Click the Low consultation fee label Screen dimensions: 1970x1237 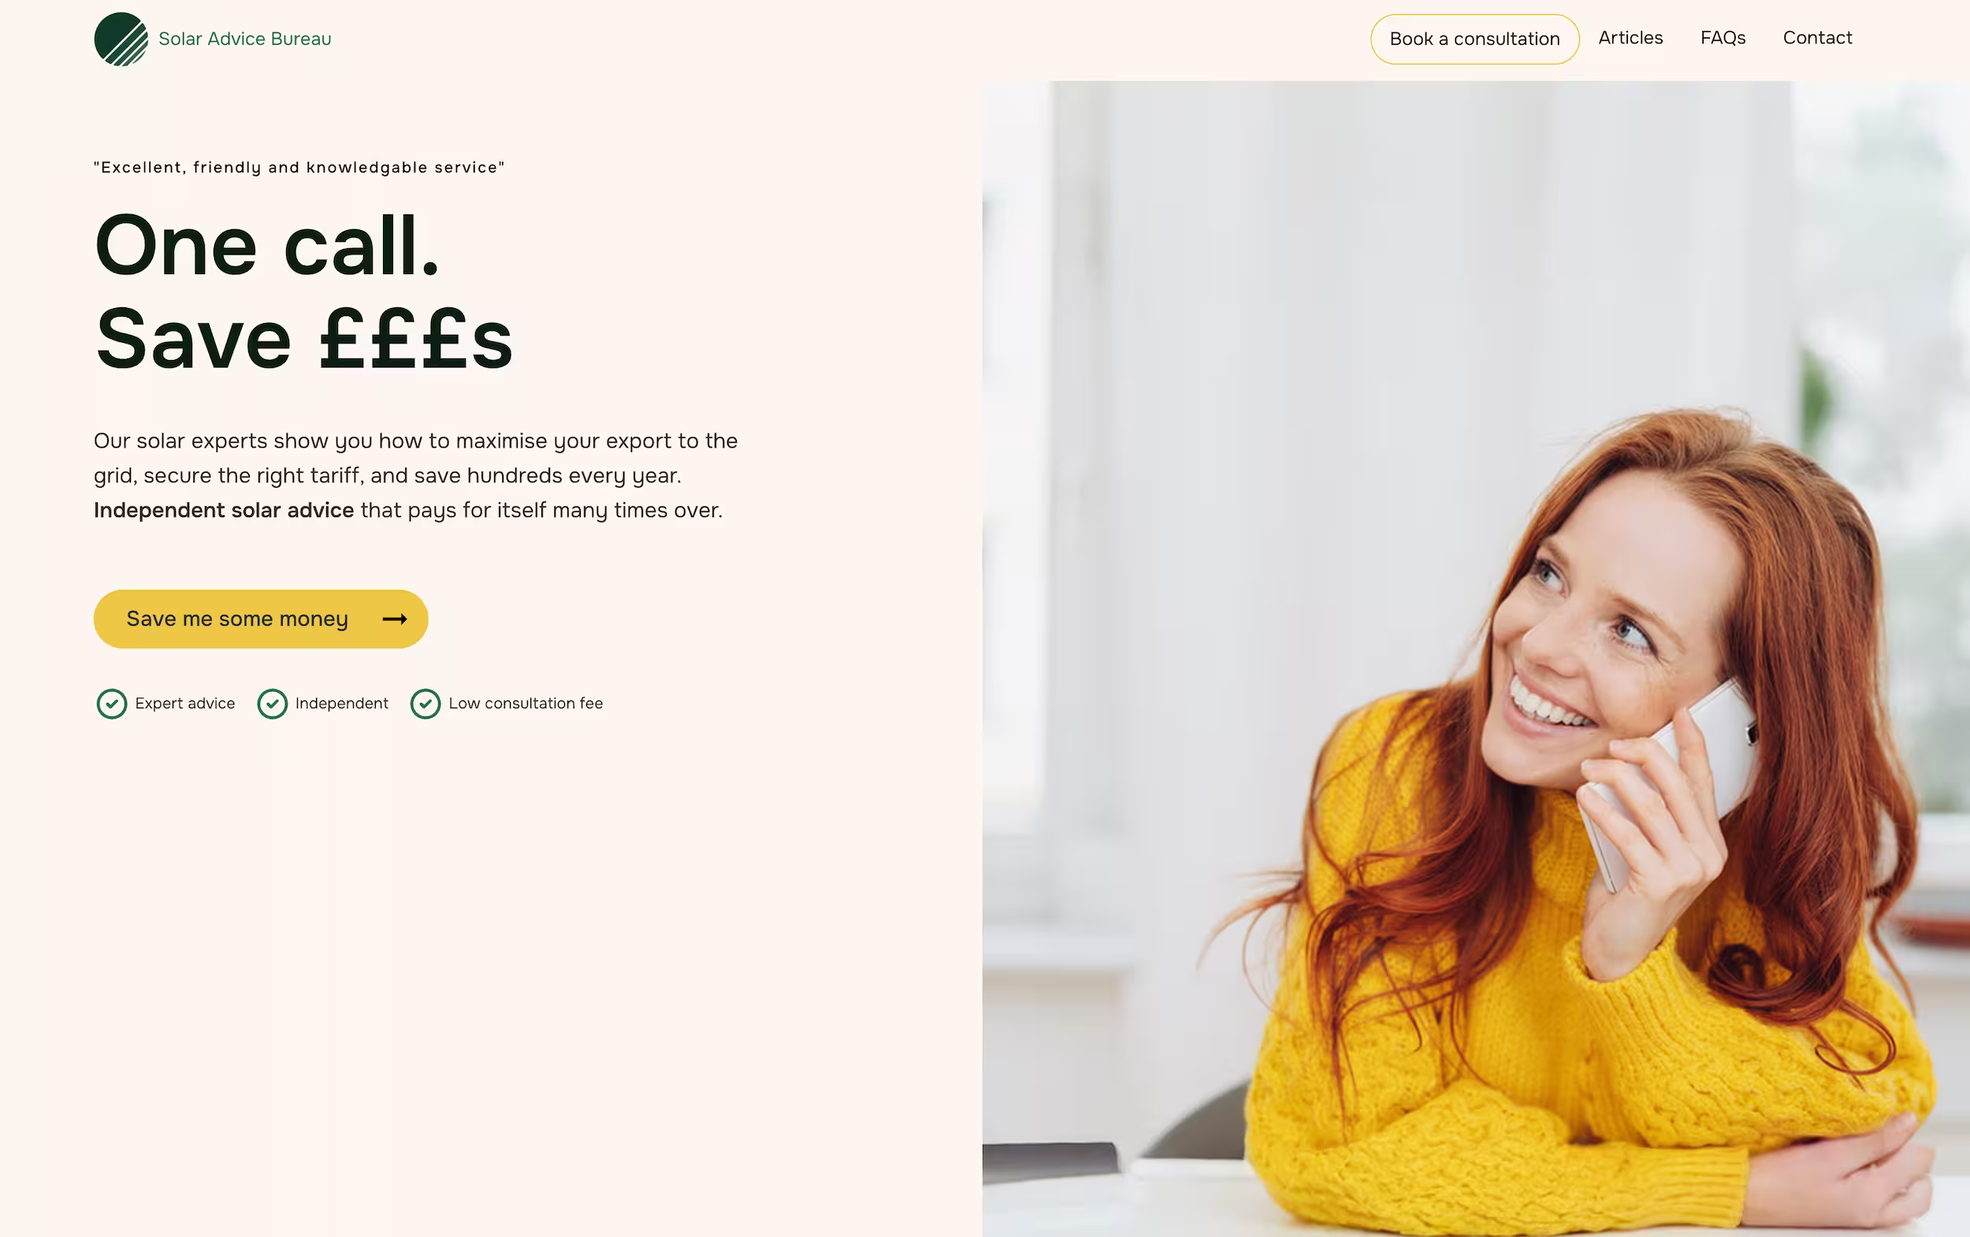526,704
